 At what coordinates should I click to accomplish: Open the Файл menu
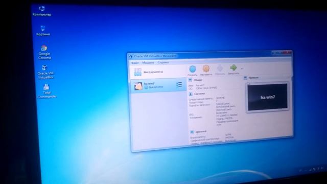[x=135, y=63]
